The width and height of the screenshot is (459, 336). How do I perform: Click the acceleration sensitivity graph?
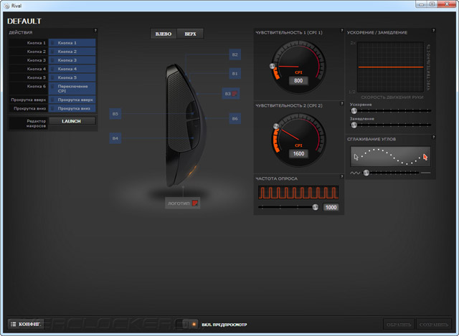(x=390, y=67)
